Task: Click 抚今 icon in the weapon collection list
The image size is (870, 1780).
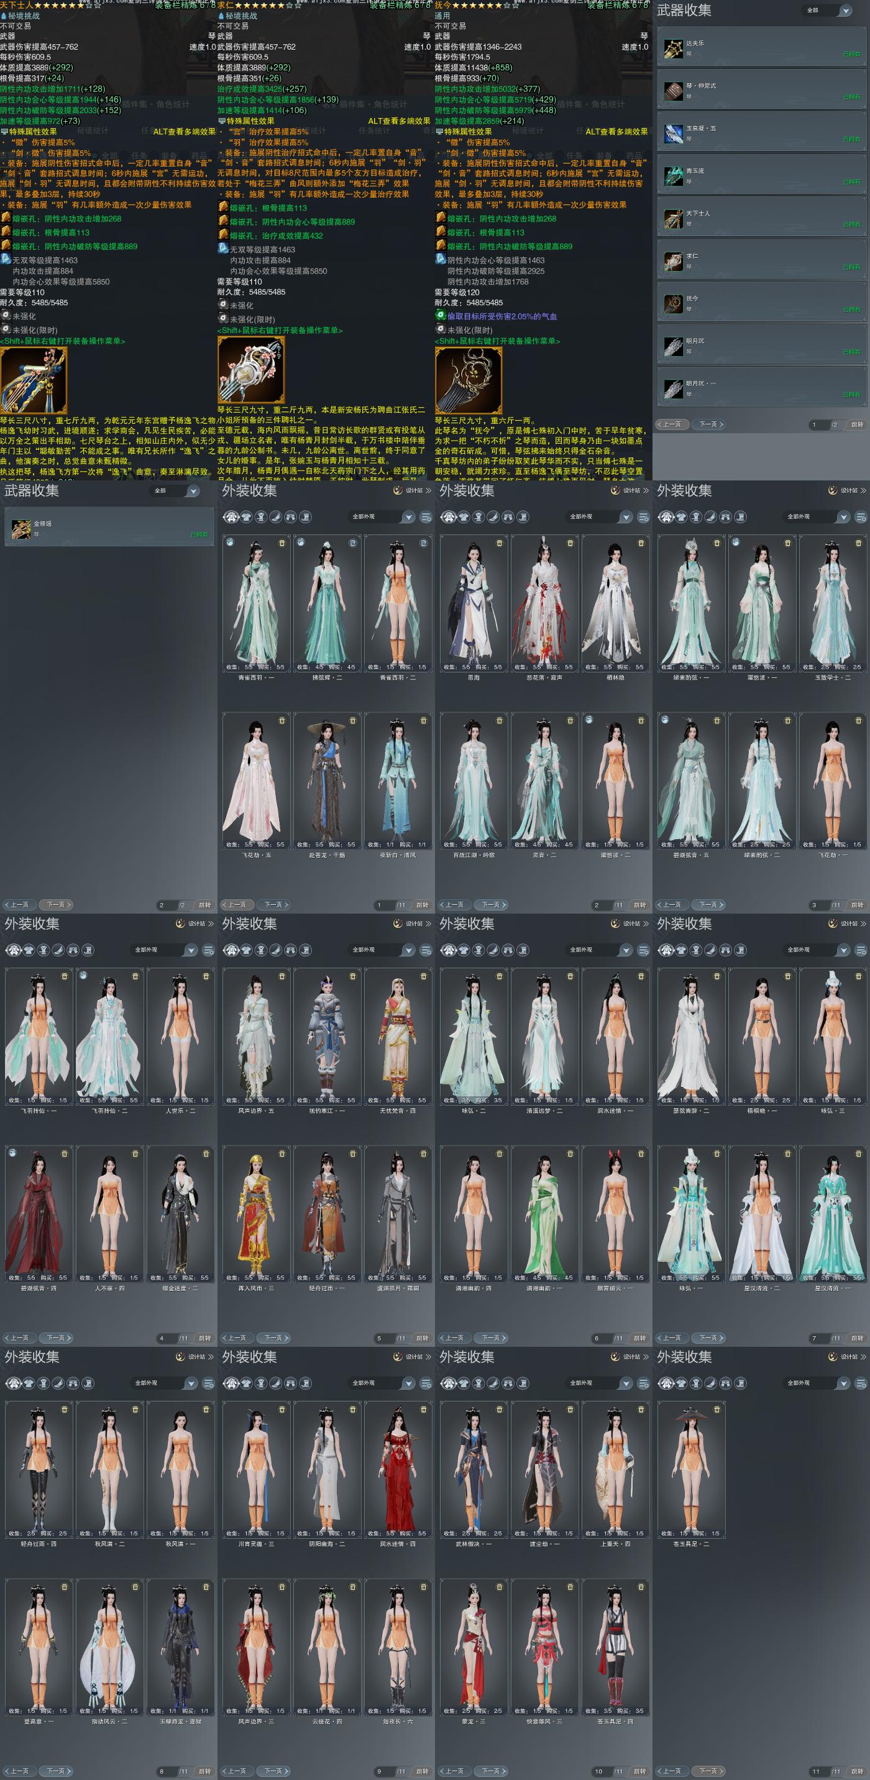Action: (673, 303)
